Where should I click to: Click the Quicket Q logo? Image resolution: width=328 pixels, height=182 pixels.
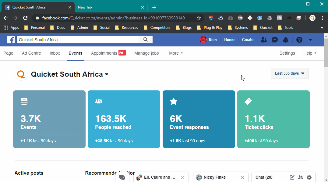point(21,74)
